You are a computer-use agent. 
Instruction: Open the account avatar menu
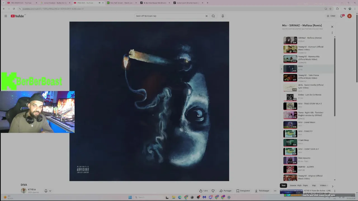(349, 16)
